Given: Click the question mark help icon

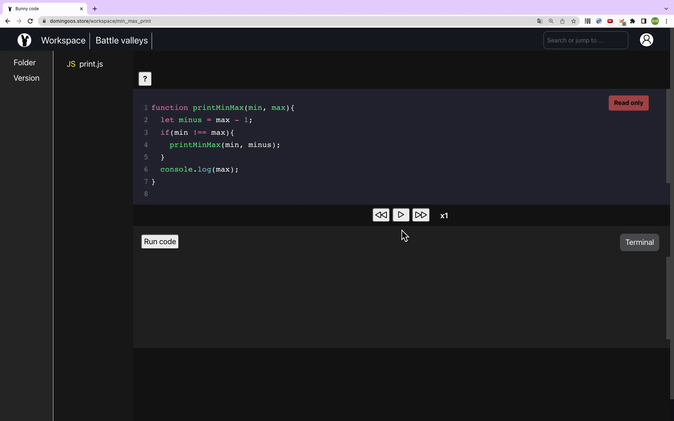Looking at the screenshot, I should pyautogui.click(x=145, y=79).
